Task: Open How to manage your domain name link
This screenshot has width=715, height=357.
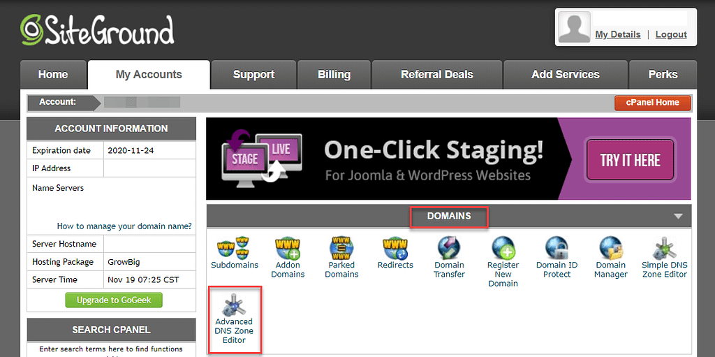Action: (x=124, y=226)
